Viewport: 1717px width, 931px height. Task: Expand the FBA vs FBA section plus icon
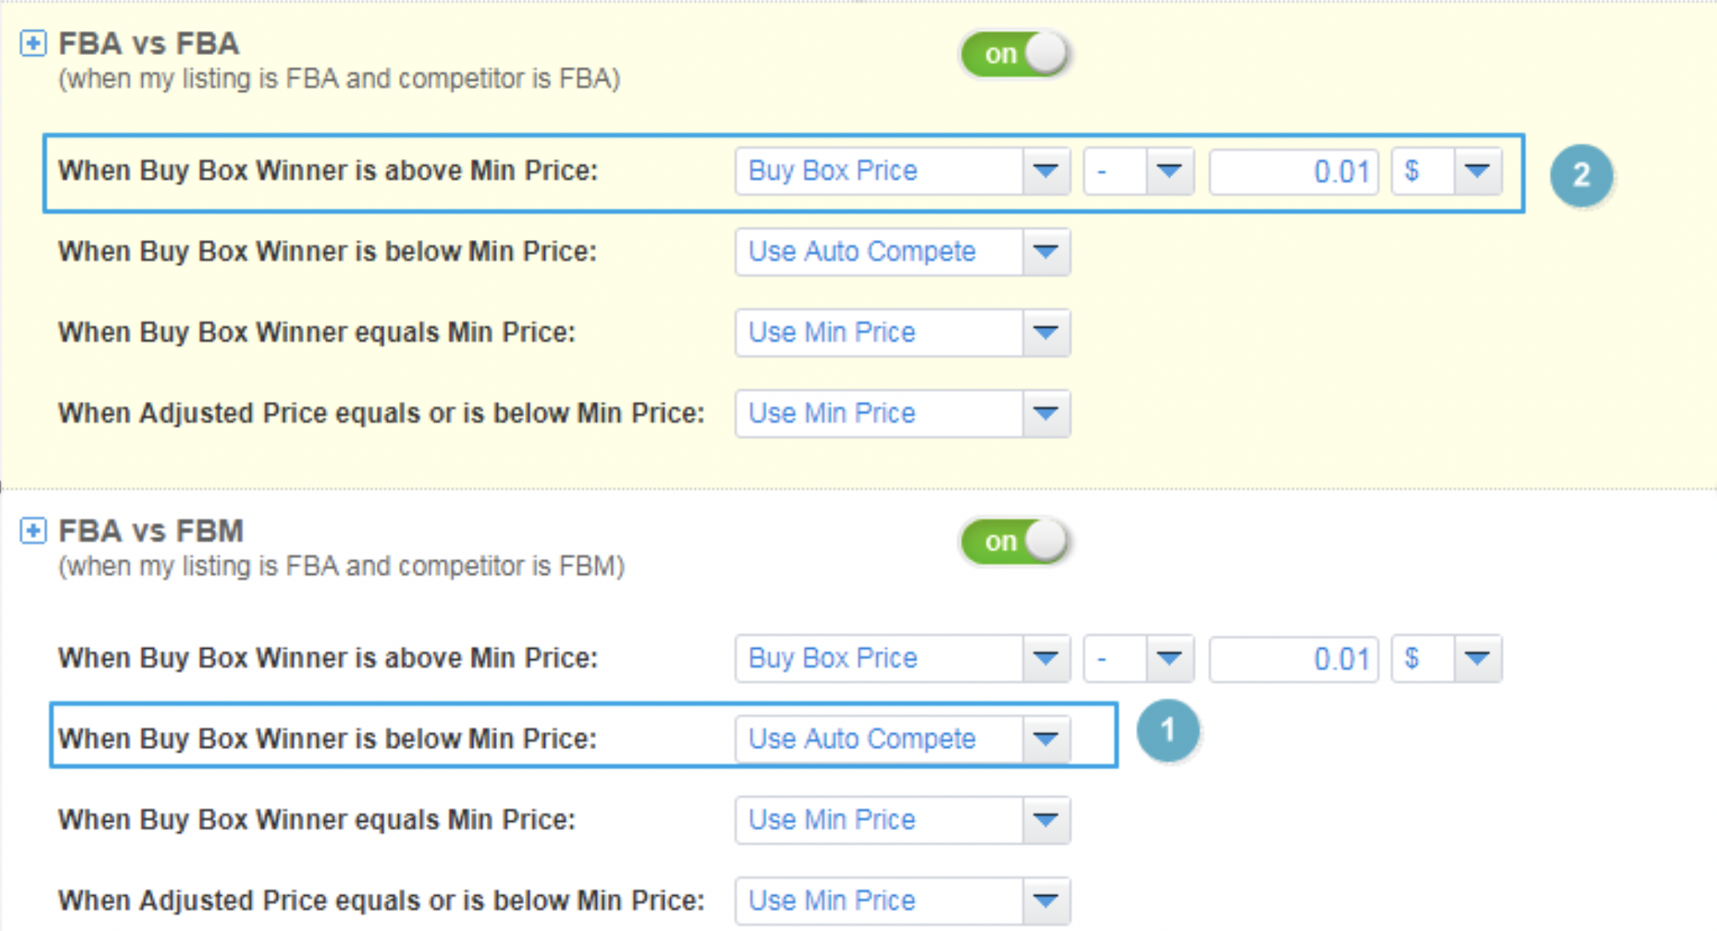(33, 43)
